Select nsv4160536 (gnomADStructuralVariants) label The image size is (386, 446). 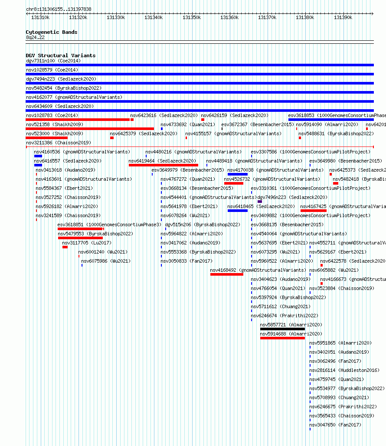click(x=82, y=152)
